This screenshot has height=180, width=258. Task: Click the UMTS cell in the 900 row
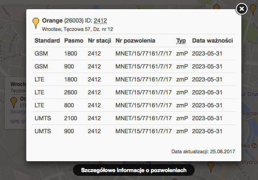click(43, 131)
